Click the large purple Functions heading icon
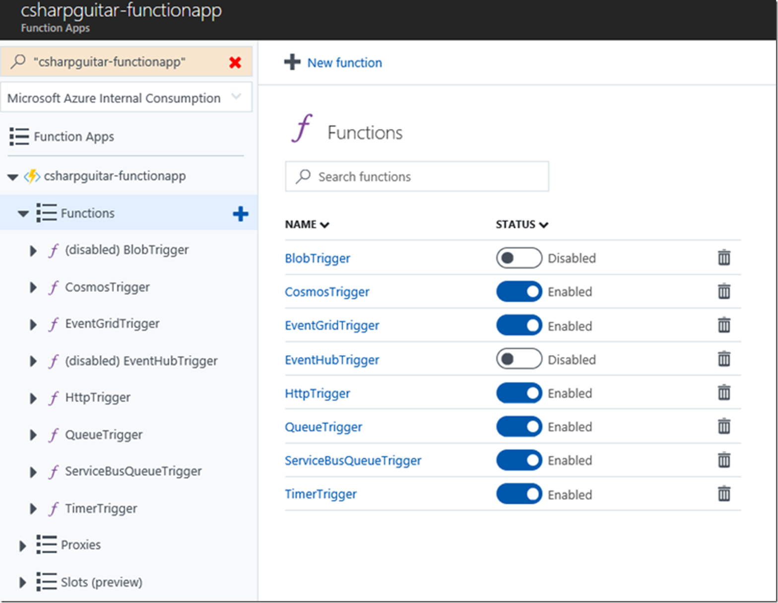Image resolution: width=778 pixels, height=603 pixels. pos(302,128)
